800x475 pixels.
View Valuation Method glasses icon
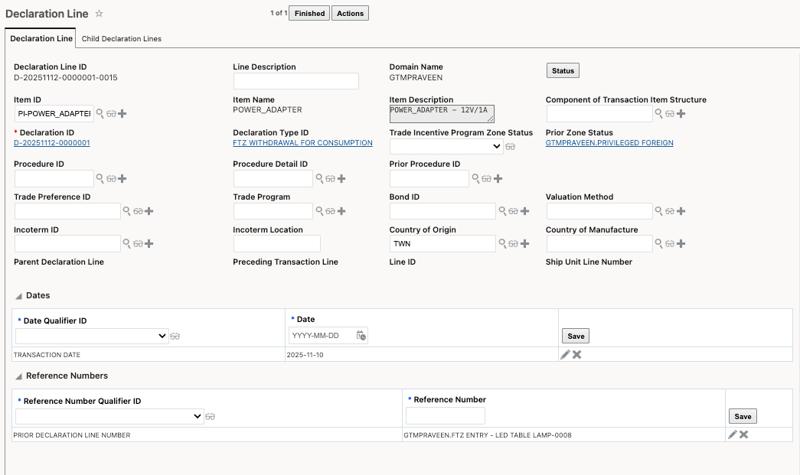pos(670,211)
